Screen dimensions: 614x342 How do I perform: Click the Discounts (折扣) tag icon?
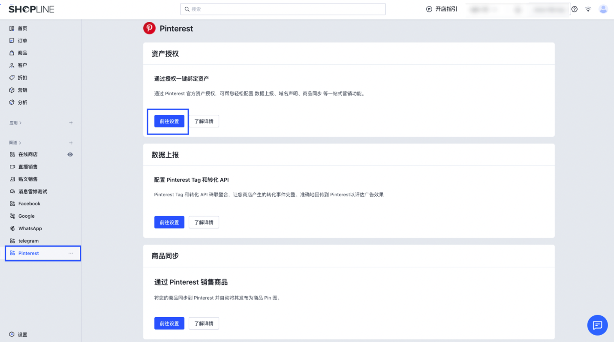pos(12,78)
